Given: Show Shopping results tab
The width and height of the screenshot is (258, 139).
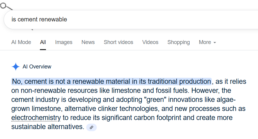Looking at the screenshot, I should tap(178, 42).
